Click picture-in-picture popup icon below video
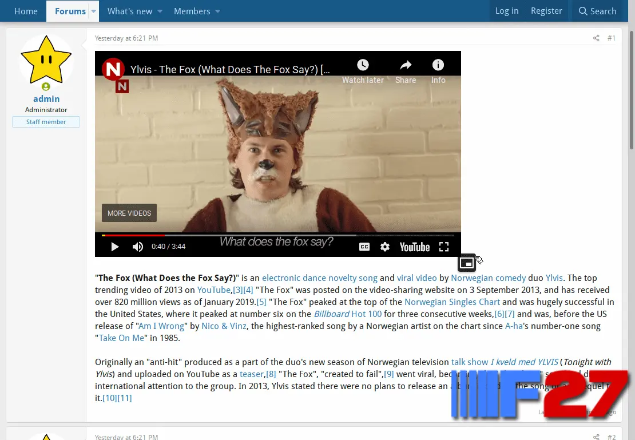 [467, 263]
